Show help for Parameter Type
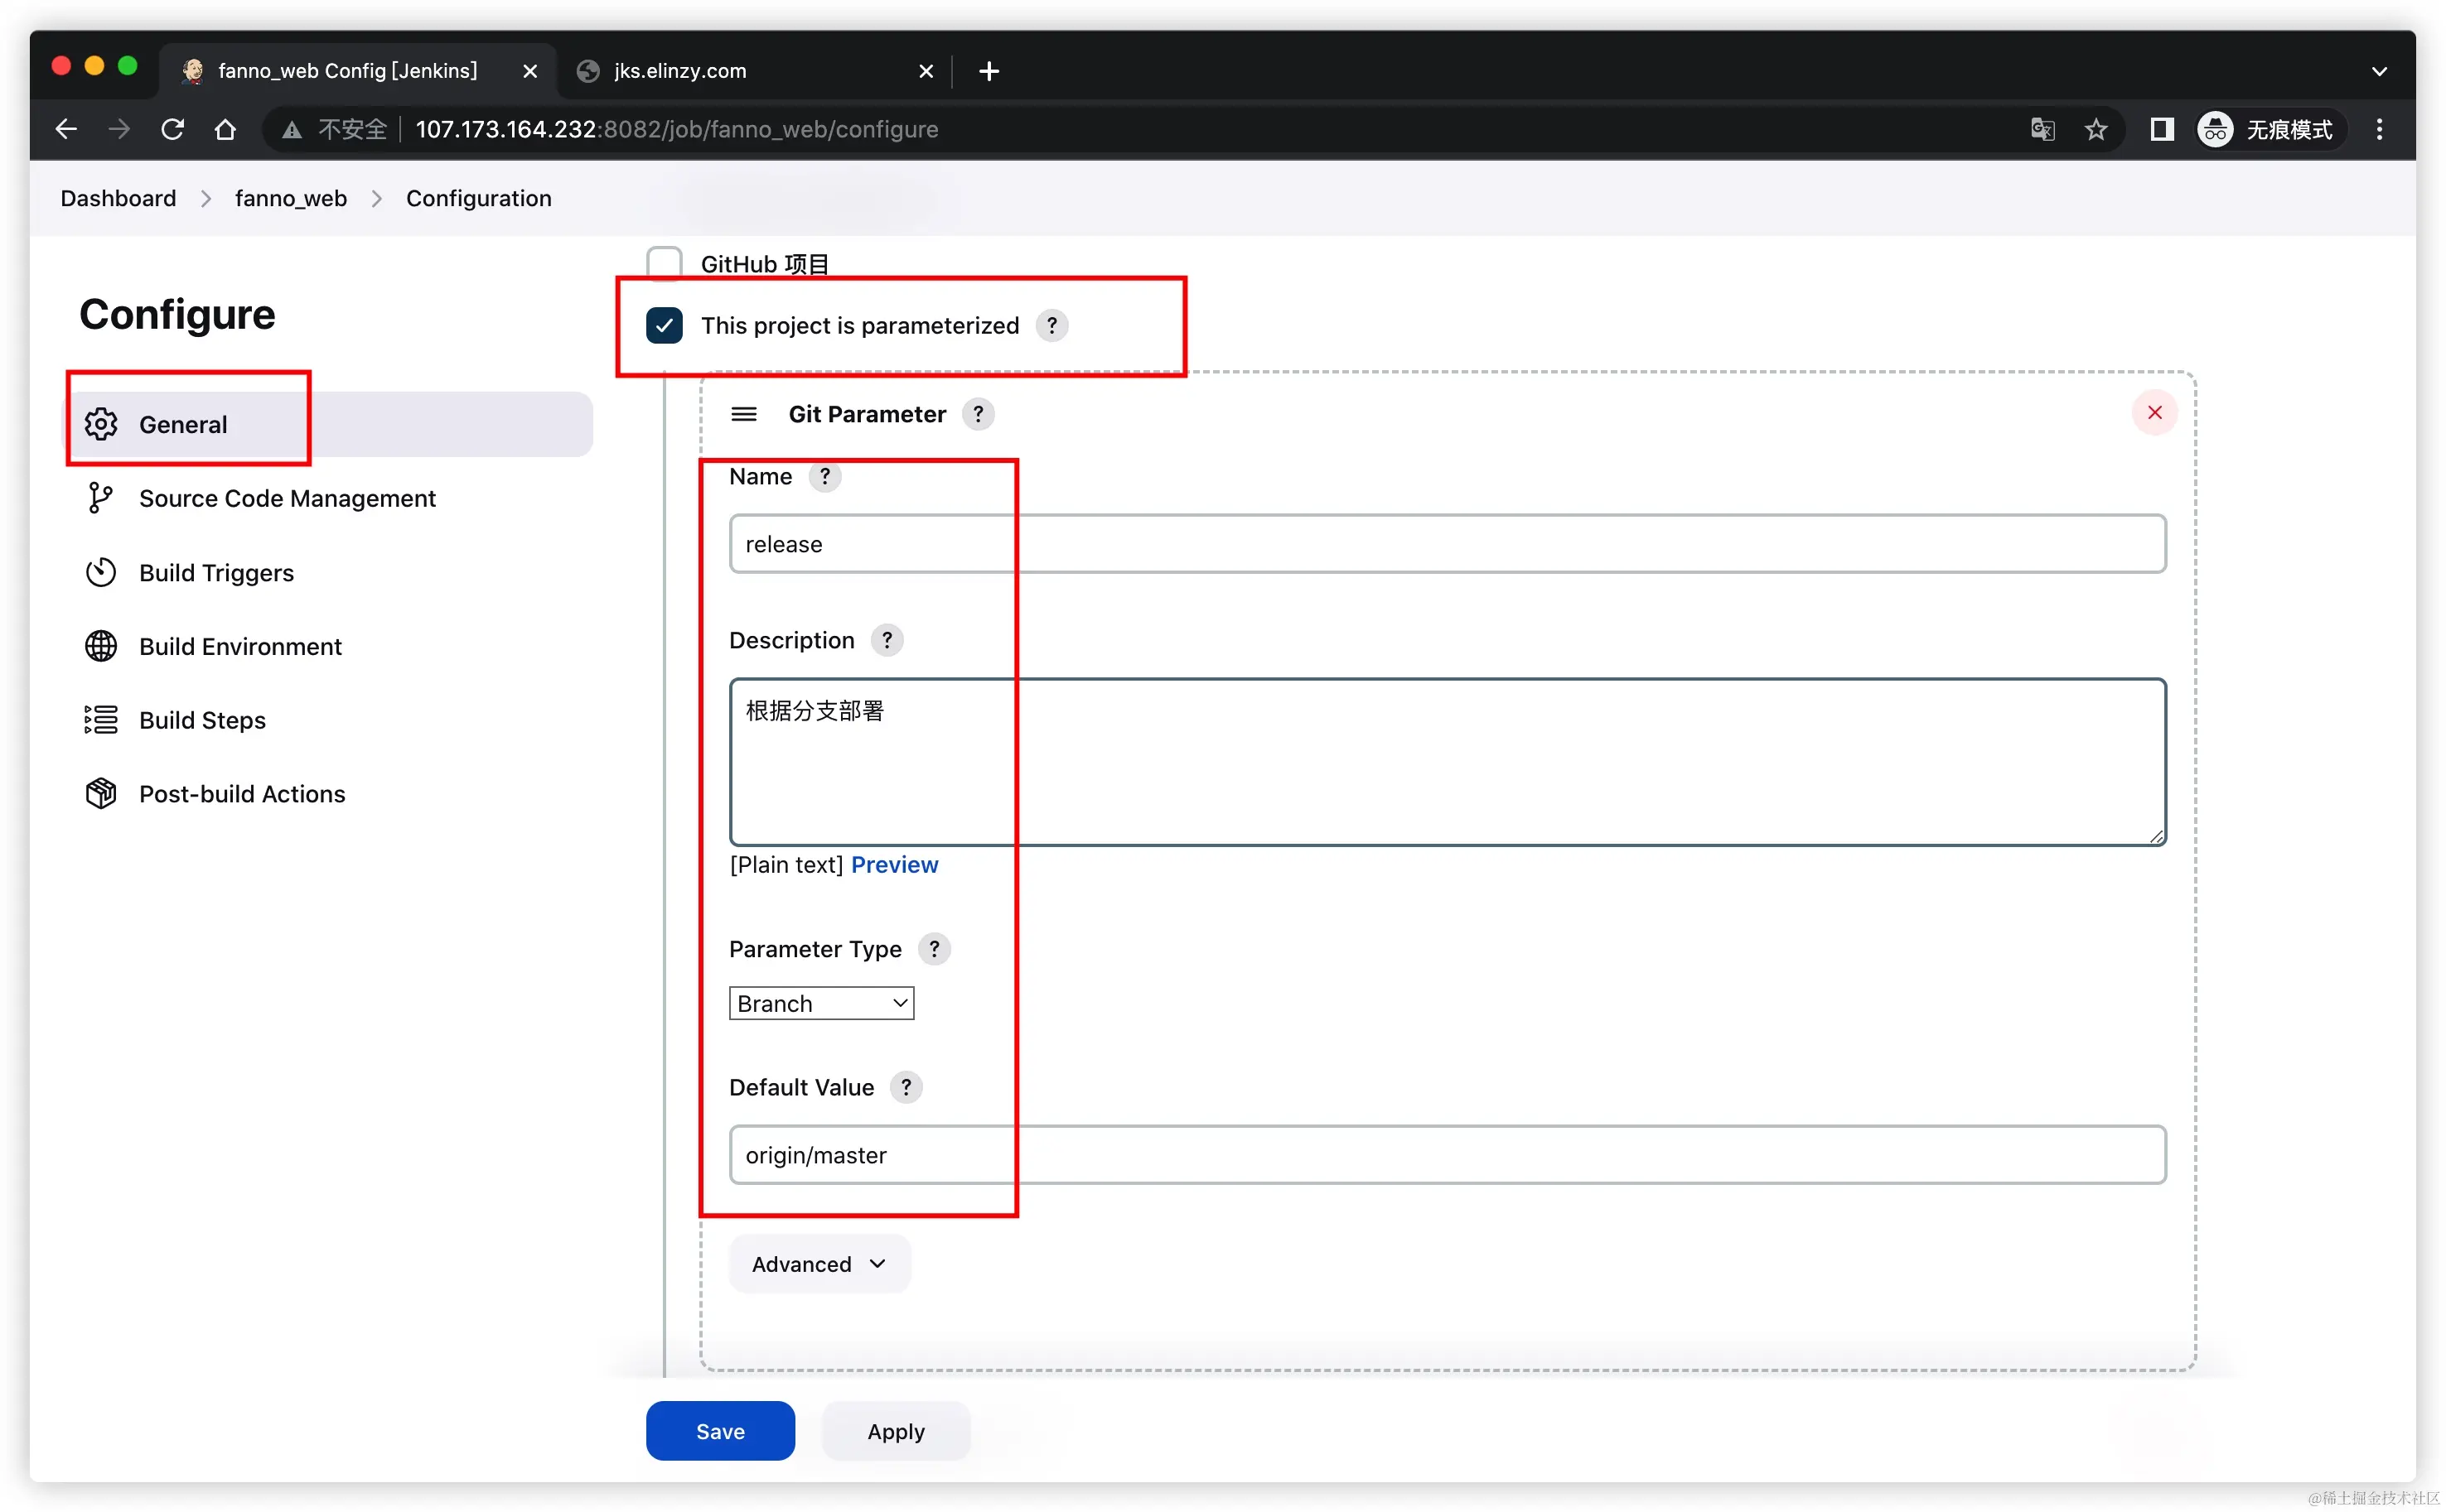This screenshot has width=2446, height=1512. [933, 949]
